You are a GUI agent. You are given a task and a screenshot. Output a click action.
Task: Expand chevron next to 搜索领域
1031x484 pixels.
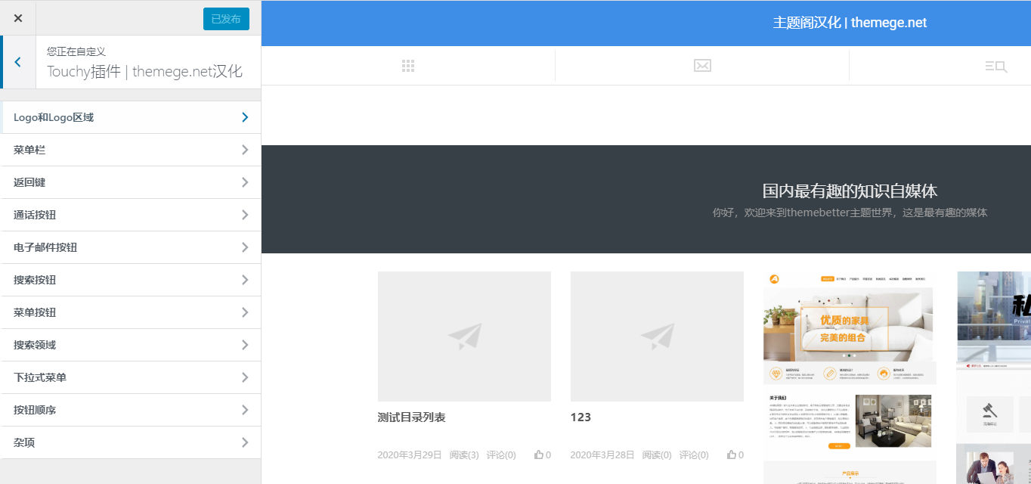pyautogui.click(x=245, y=345)
